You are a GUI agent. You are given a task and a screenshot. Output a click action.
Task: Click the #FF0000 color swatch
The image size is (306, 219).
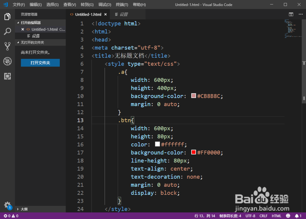pos(193,152)
